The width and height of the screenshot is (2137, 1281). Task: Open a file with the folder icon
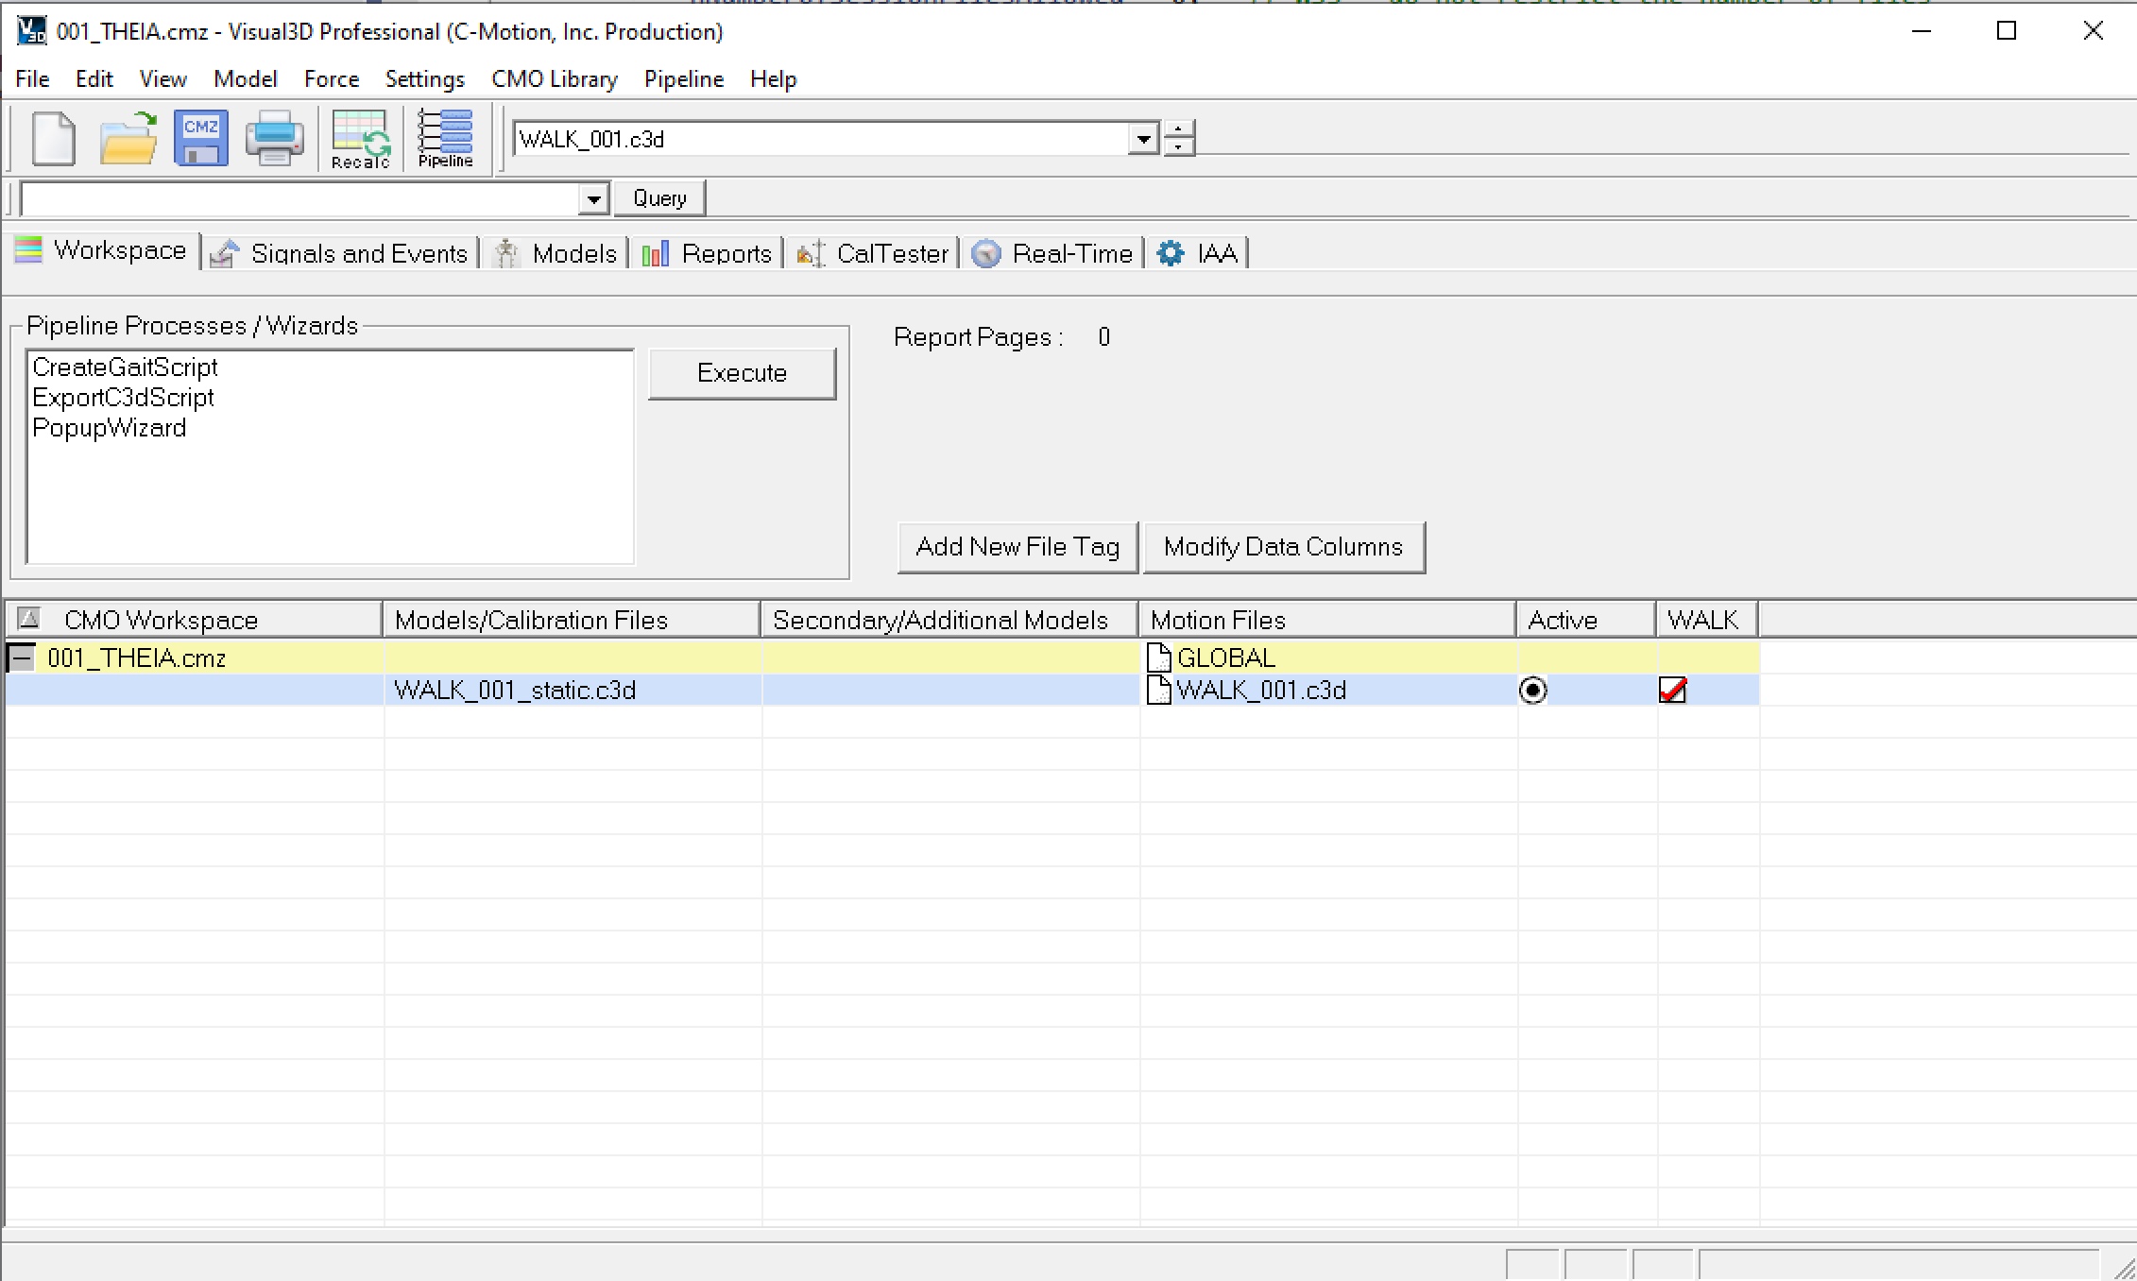(x=128, y=139)
